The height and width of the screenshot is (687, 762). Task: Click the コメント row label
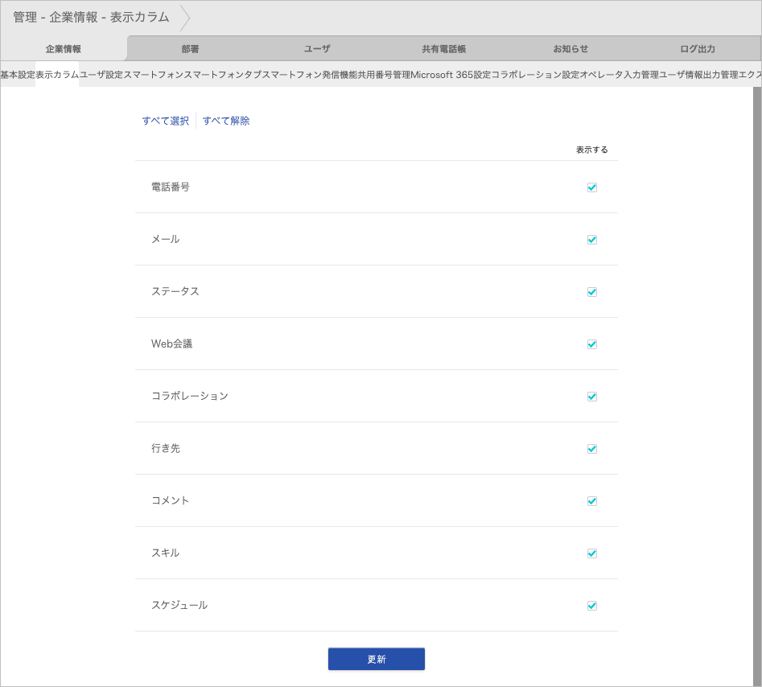click(171, 500)
